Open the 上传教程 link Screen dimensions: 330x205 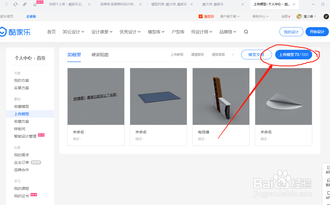click(177, 55)
